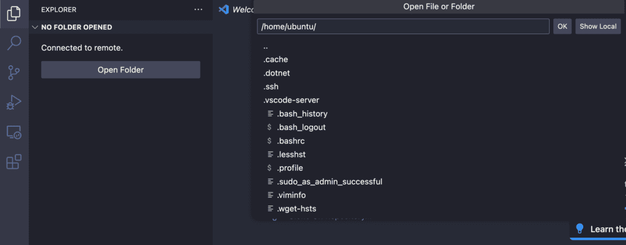Open Run and Debug view icon
Viewport: 626px width, 245px height.
click(14, 102)
